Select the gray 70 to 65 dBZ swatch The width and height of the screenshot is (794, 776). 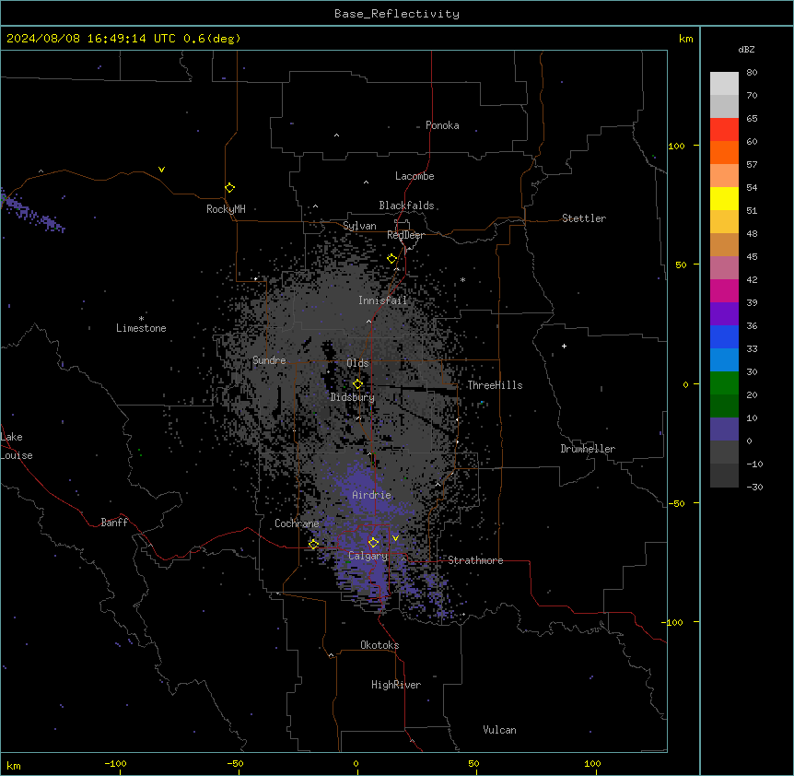click(x=724, y=106)
